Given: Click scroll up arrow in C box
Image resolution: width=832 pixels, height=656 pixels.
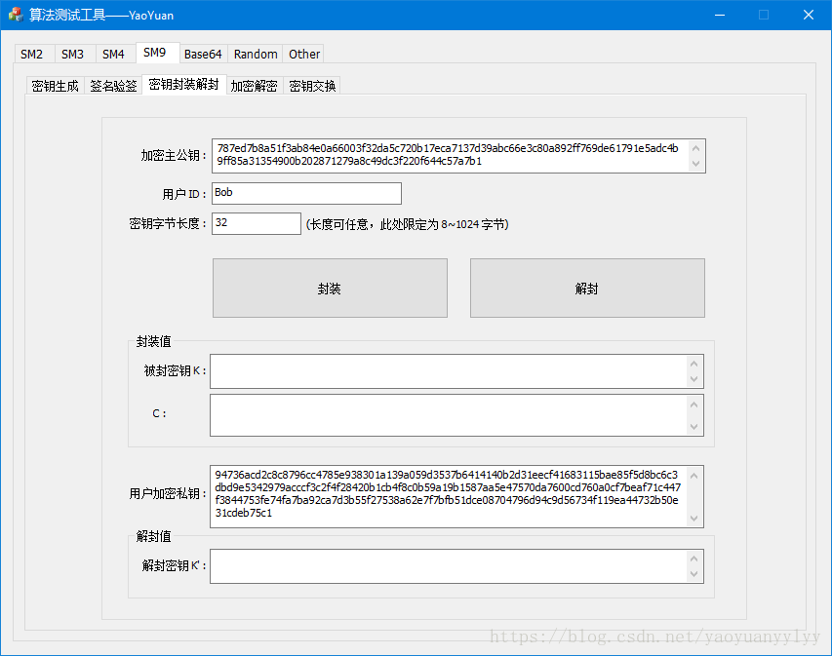Looking at the screenshot, I should pyautogui.click(x=694, y=405).
